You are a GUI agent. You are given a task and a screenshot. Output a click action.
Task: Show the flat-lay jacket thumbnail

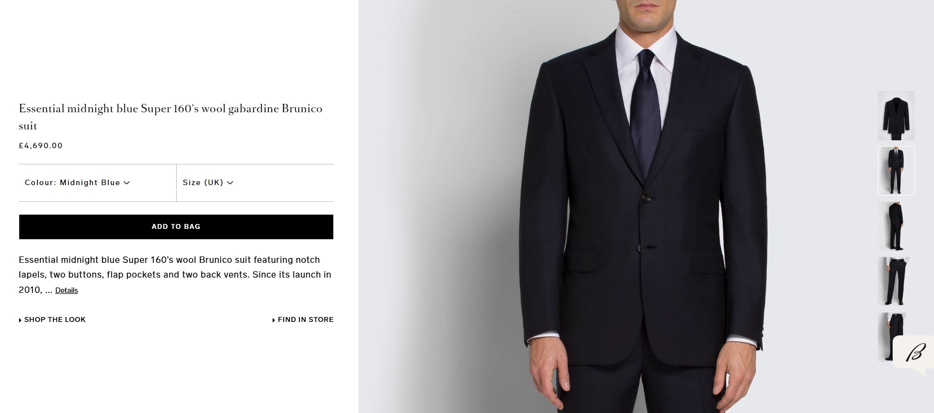[x=896, y=116]
